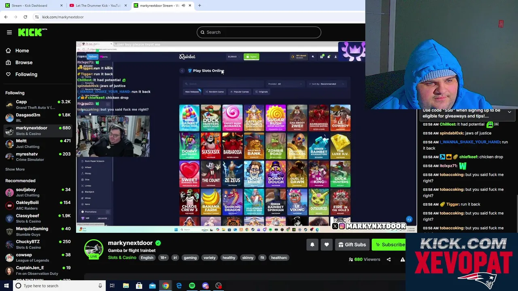Open File Explorer from taskbar

pos(126,286)
